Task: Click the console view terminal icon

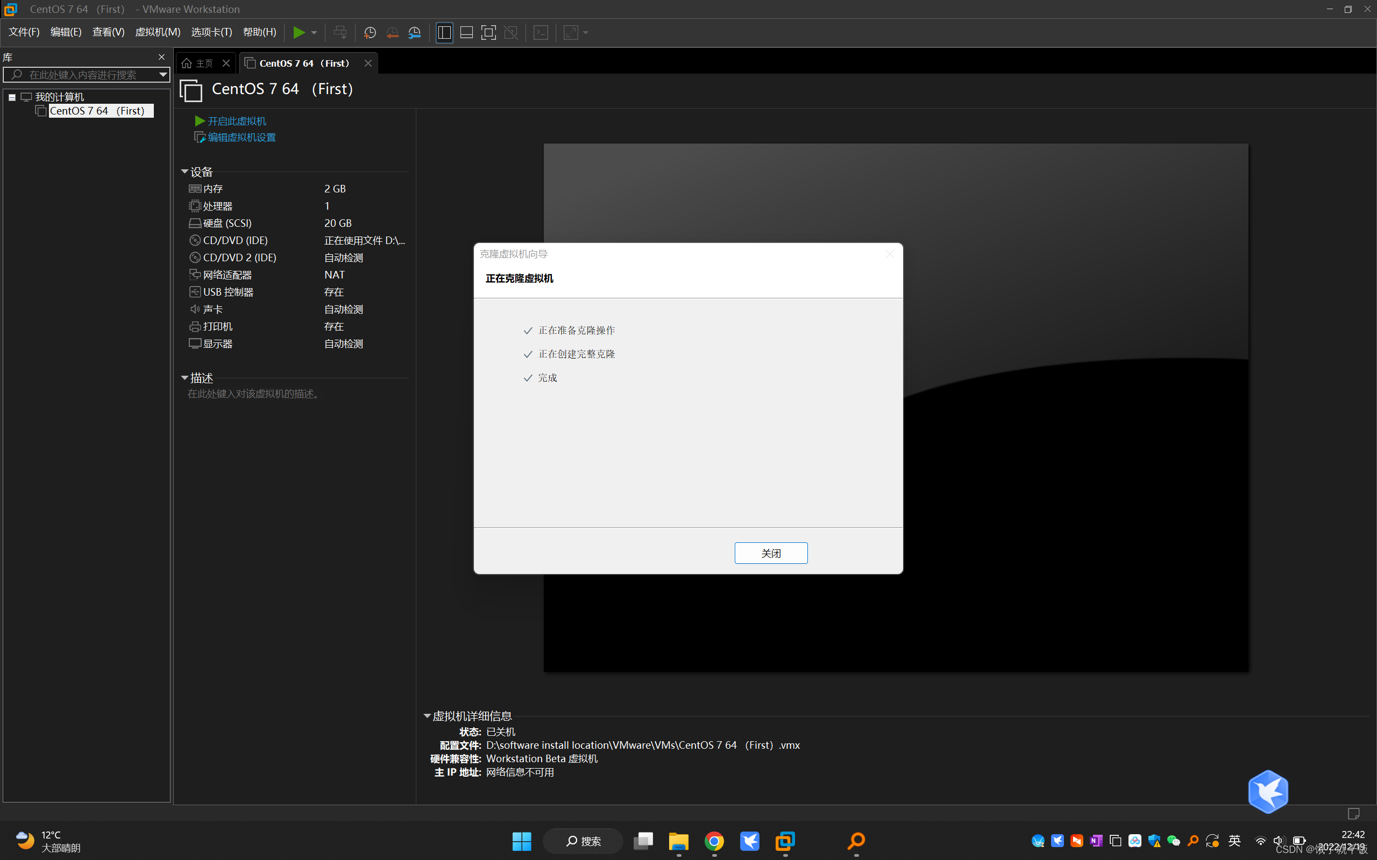Action: [x=541, y=32]
